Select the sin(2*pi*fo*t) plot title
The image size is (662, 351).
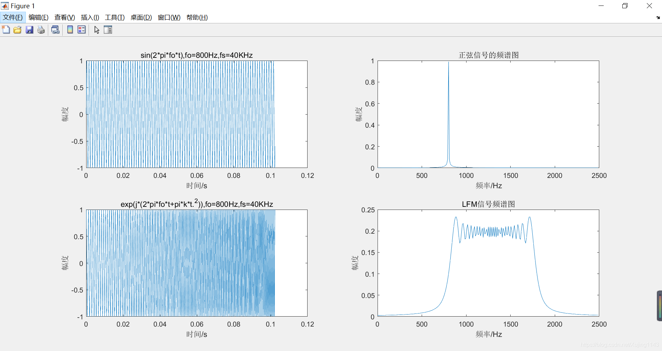(x=197, y=55)
